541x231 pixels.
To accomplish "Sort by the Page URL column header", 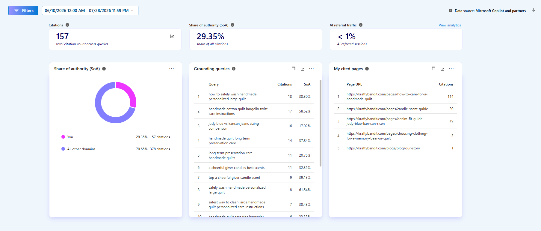I will [354, 84].
